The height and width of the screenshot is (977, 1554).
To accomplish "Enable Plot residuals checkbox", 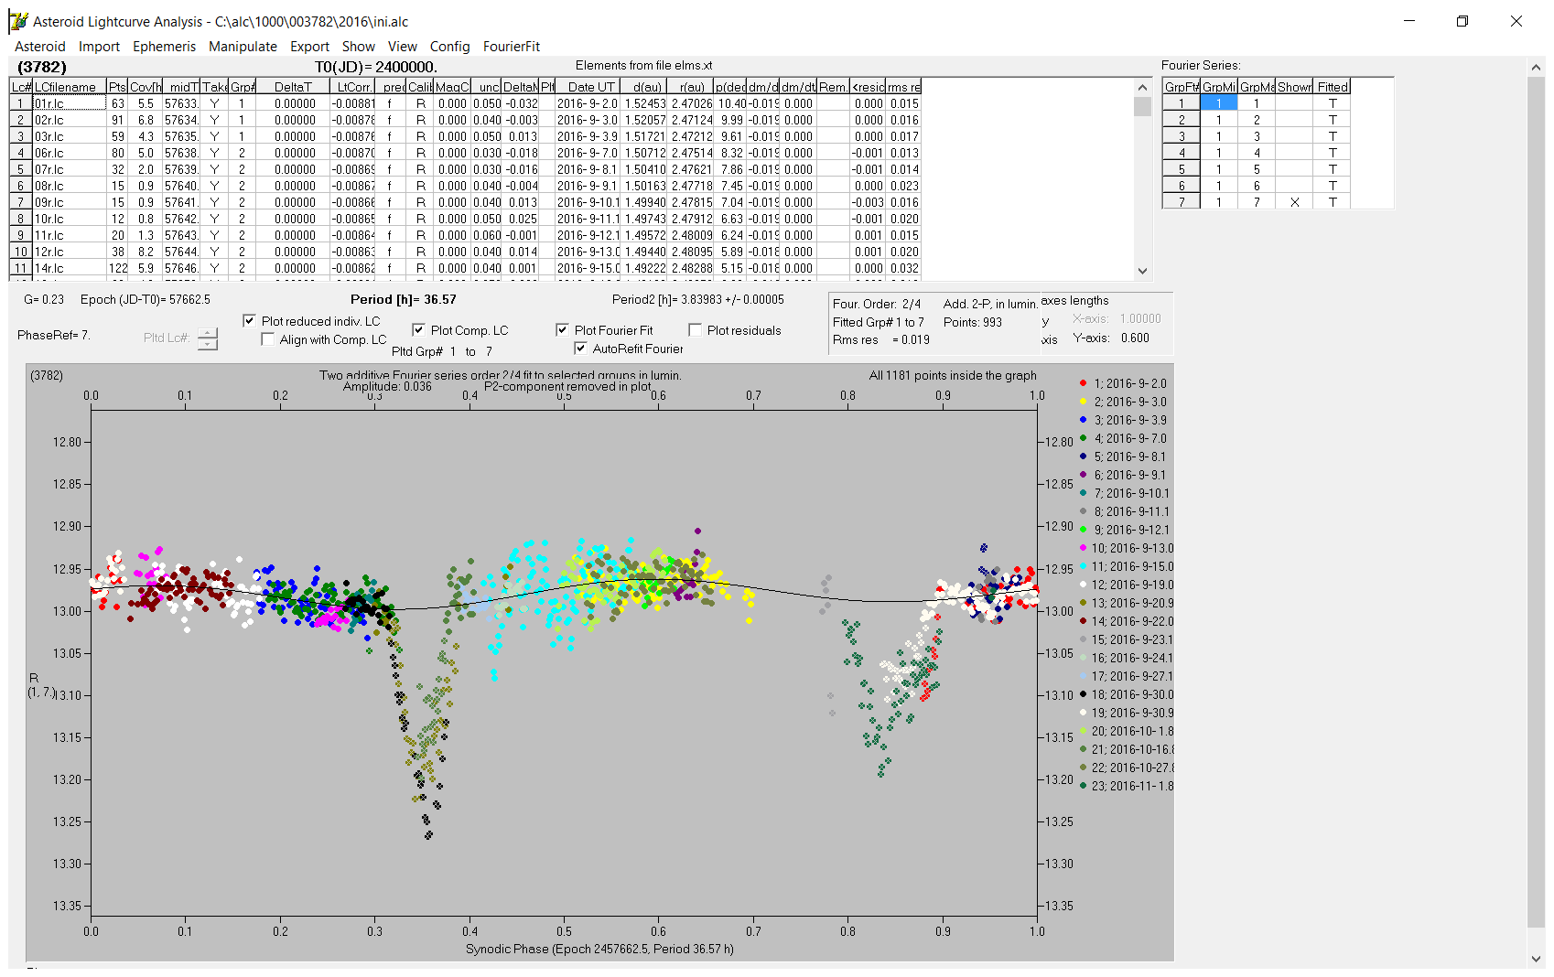I will (695, 330).
